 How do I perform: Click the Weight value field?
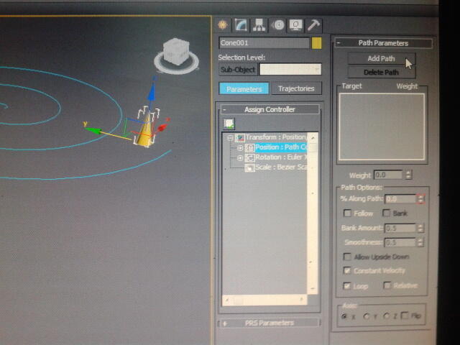point(389,175)
